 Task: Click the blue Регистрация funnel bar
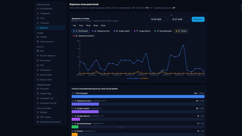138,96
